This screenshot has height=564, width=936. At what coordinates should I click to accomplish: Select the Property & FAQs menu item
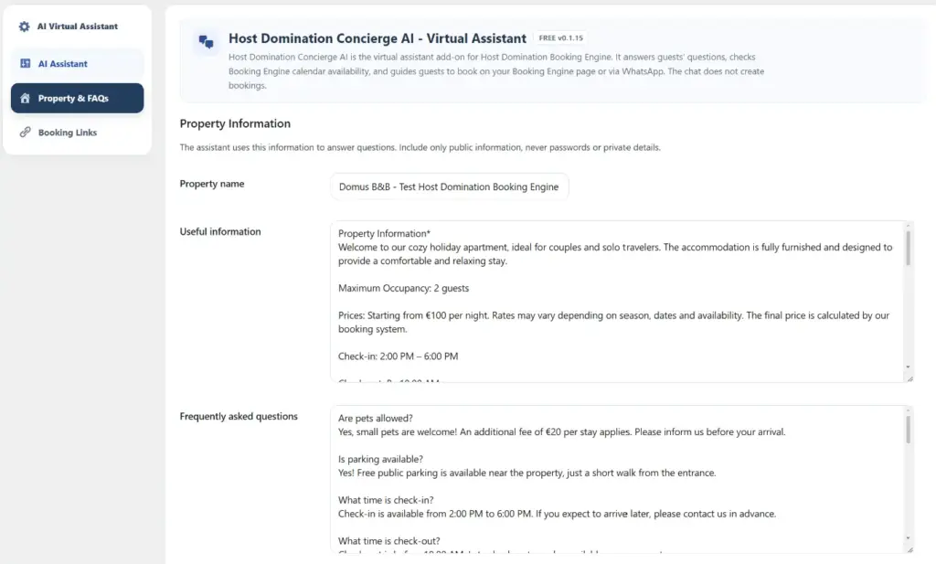point(77,98)
